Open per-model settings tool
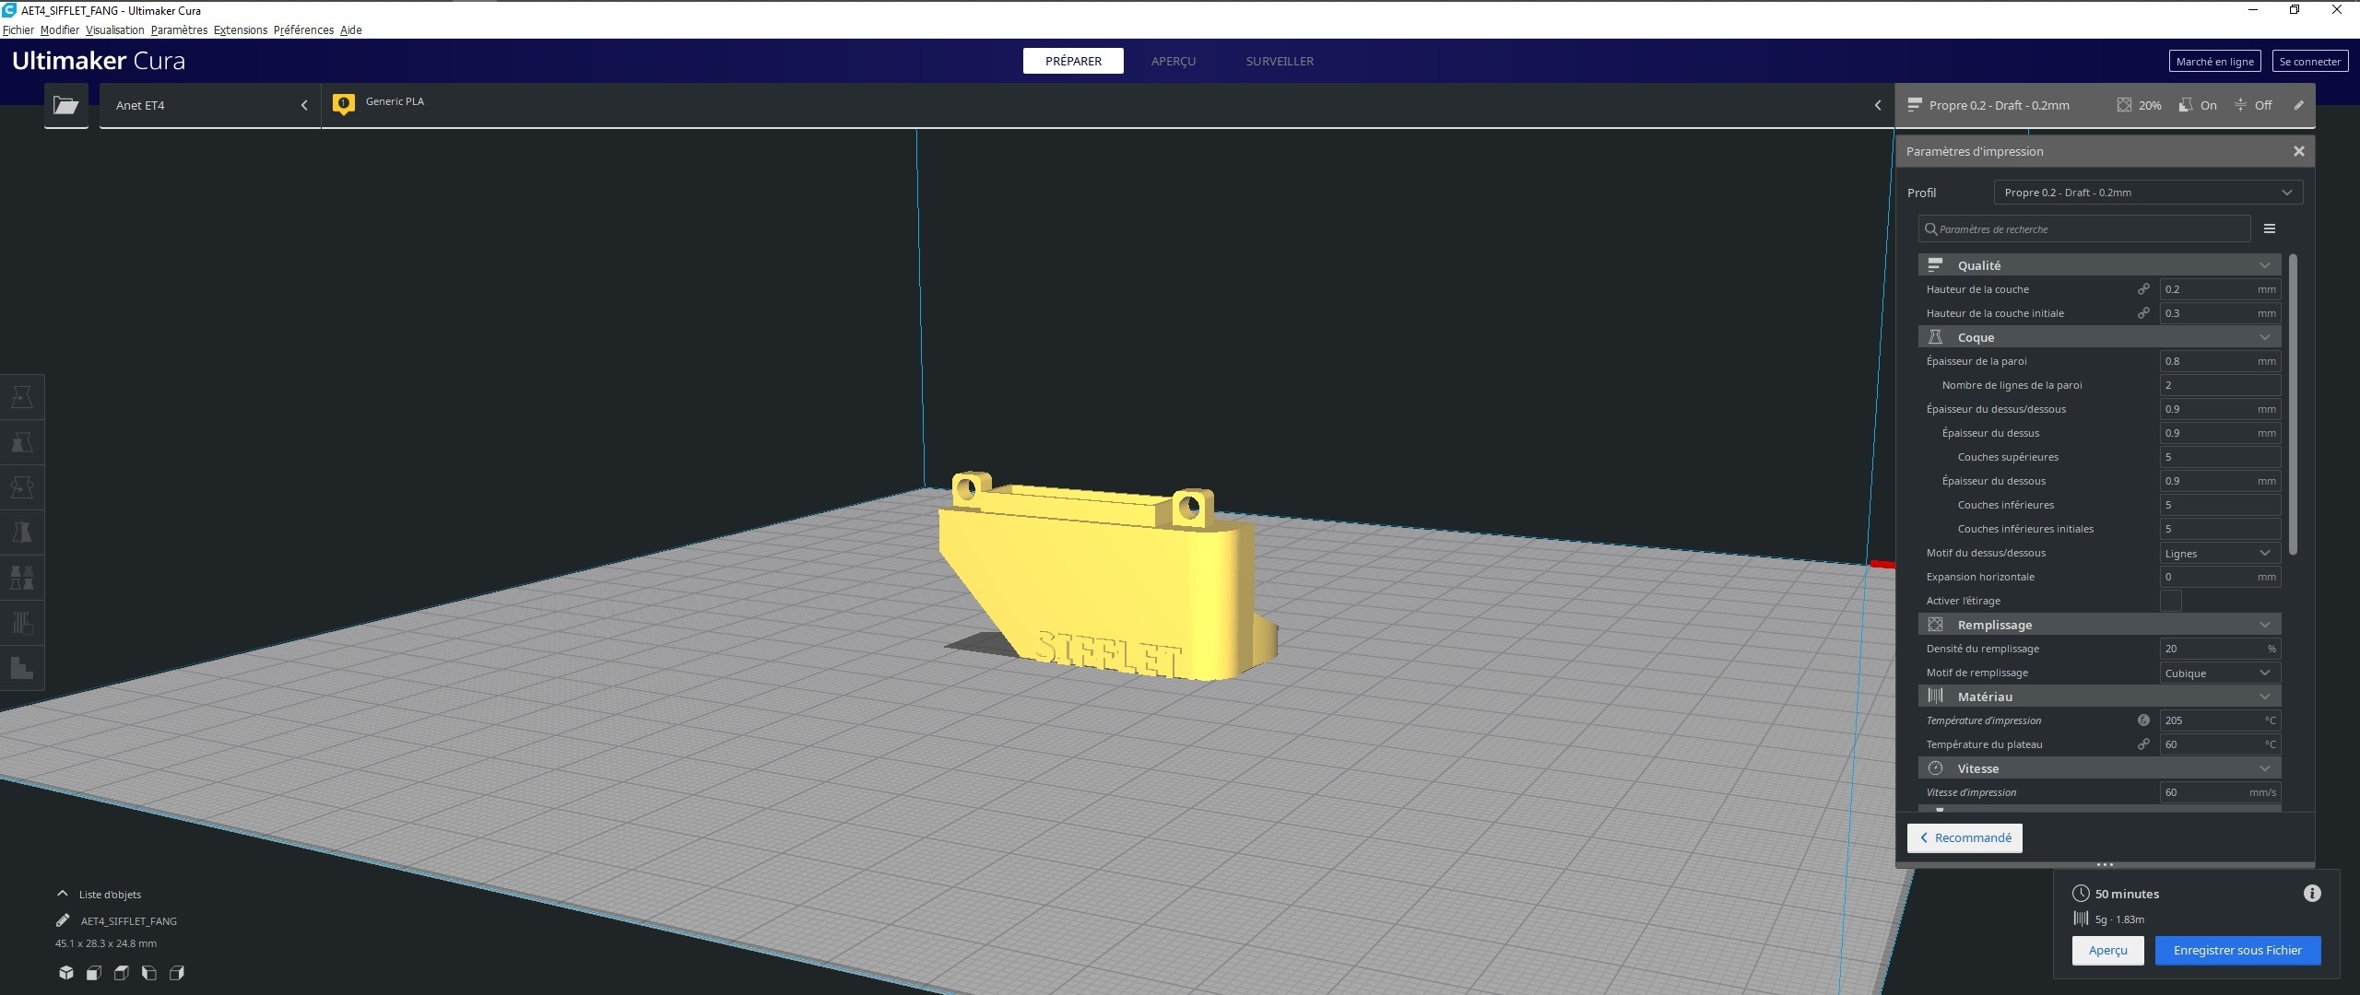Screen dimensions: 2360x995 click(x=22, y=578)
